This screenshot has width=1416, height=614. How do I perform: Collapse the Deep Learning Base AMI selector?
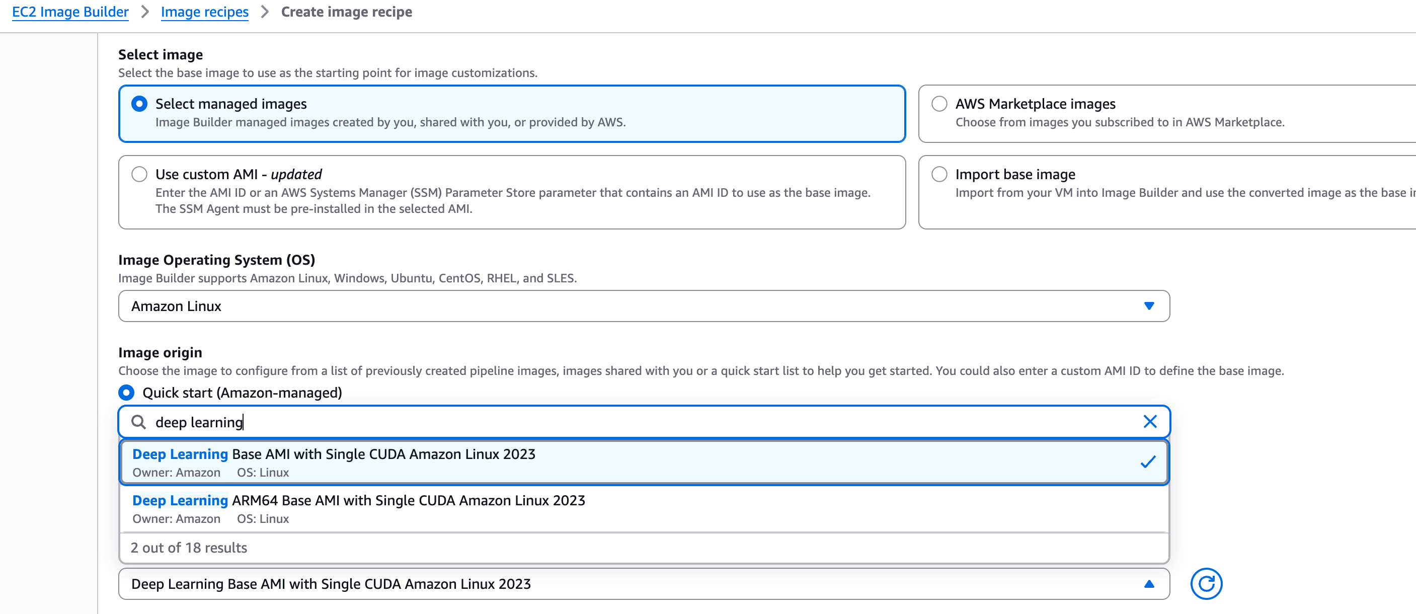(1148, 583)
